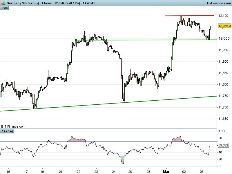
Task: Click the Germany 30 Cash instrument title
Action: pos(23,3)
